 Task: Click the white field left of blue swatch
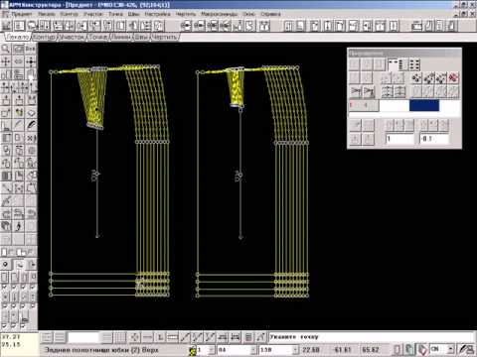tap(395, 106)
